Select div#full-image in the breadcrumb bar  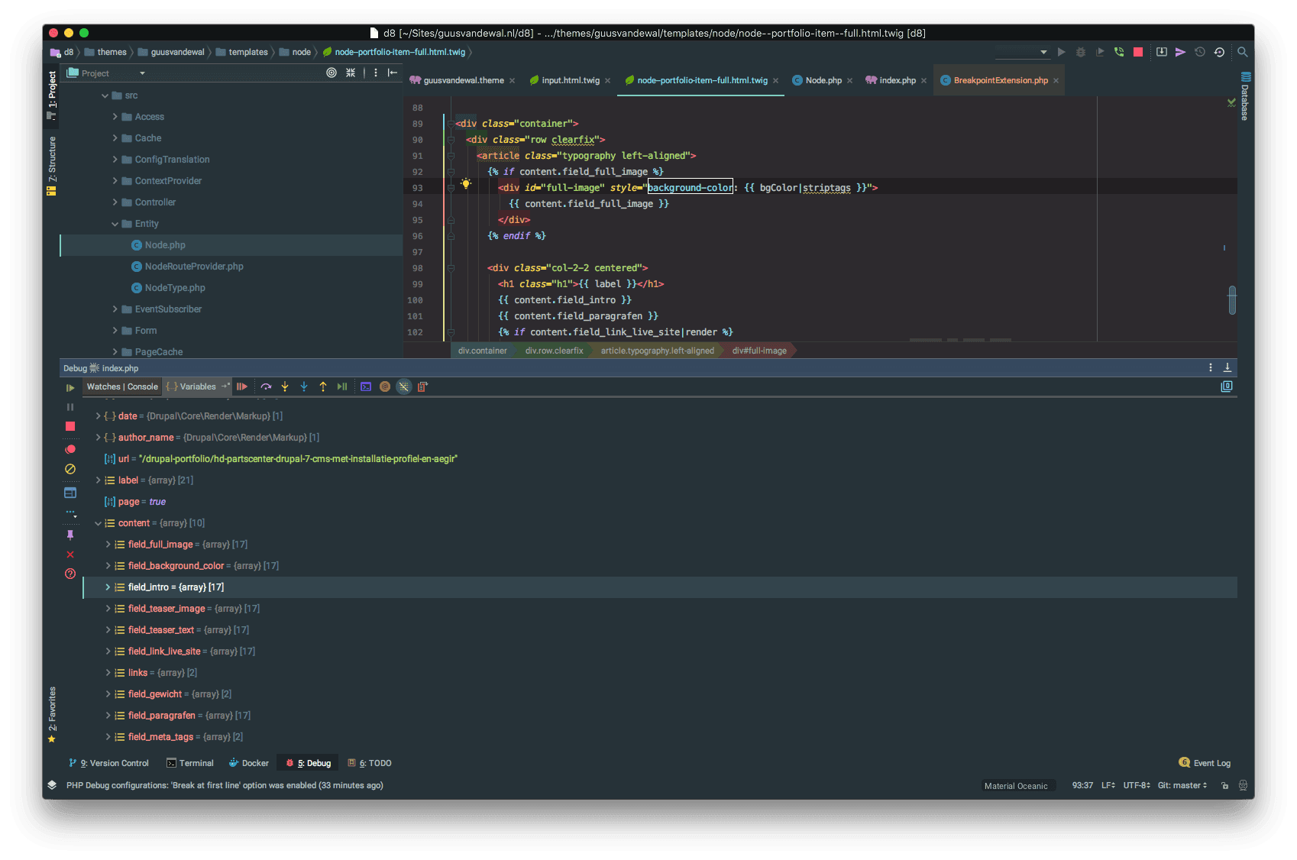tap(758, 351)
